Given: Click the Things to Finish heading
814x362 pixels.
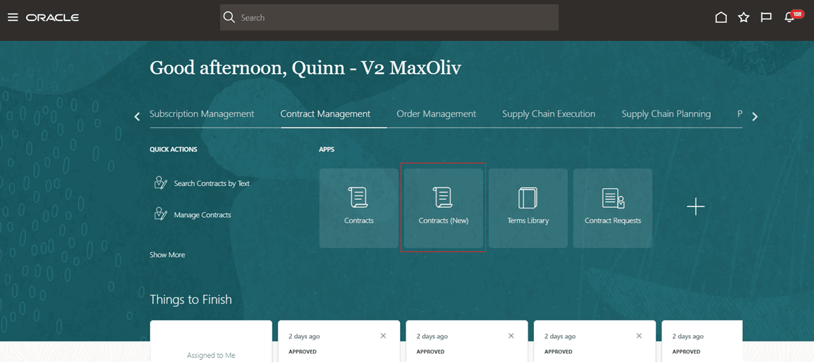Looking at the screenshot, I should point(190,299).
